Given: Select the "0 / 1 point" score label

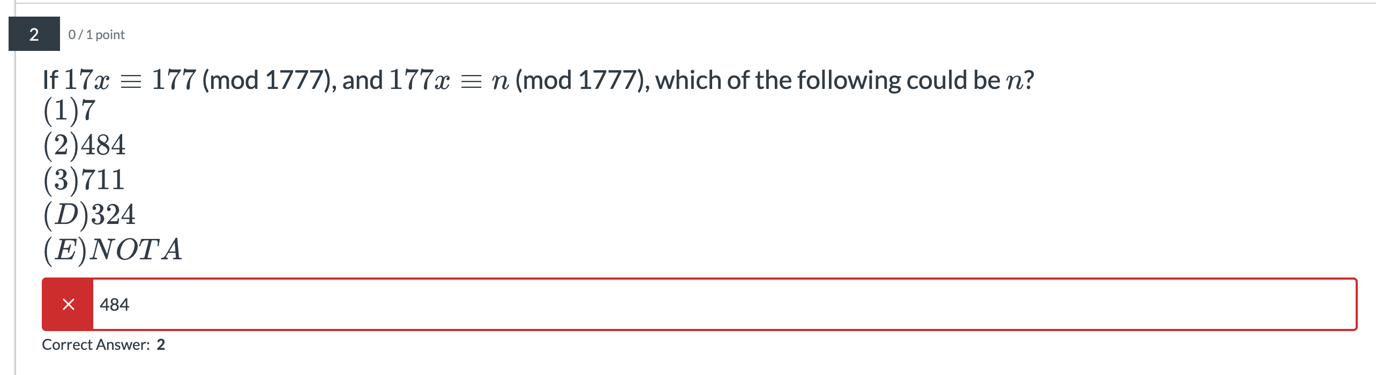Looking at the screenshot, I should pos(96,35).
